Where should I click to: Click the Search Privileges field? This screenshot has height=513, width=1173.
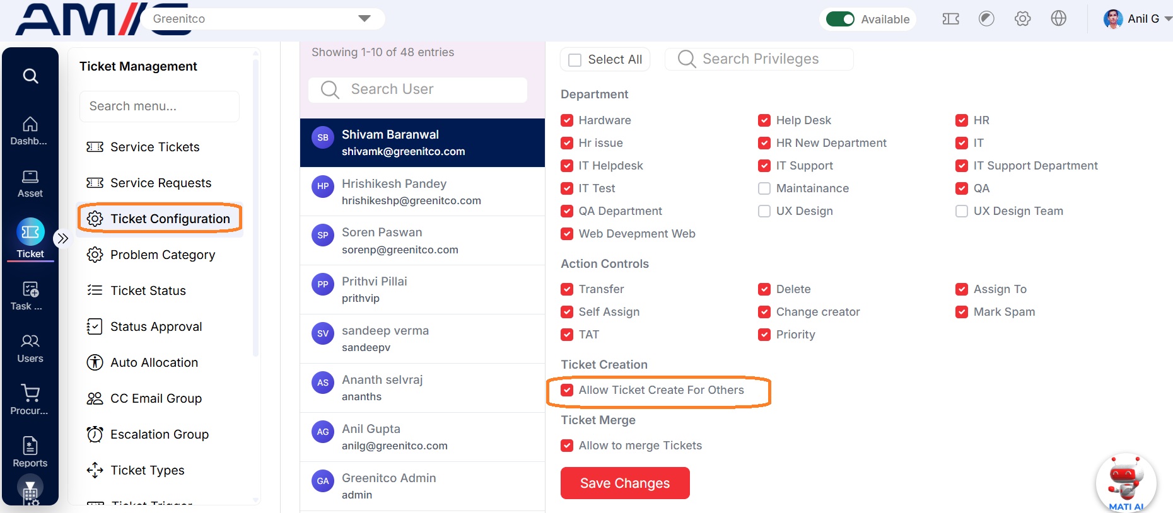759,59
